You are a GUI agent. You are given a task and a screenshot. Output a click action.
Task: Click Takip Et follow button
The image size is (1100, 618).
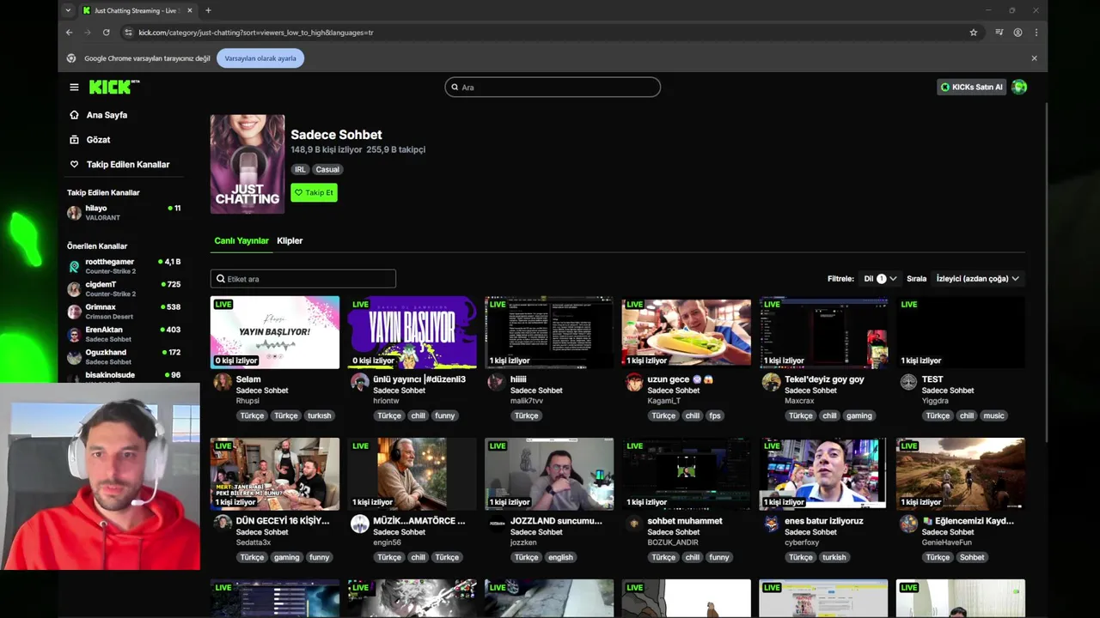click(x=314, y=192)
